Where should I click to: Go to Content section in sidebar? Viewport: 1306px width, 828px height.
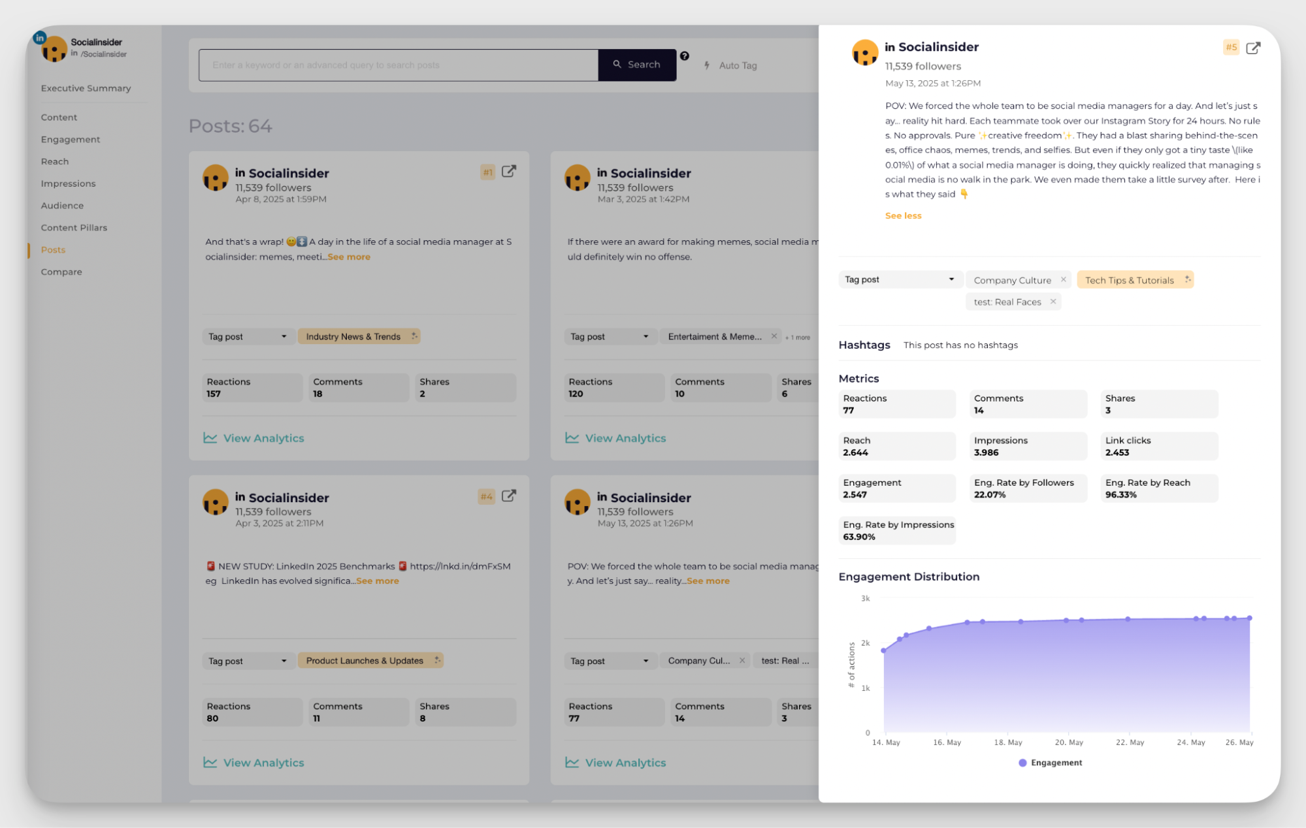tap(59, 118)
